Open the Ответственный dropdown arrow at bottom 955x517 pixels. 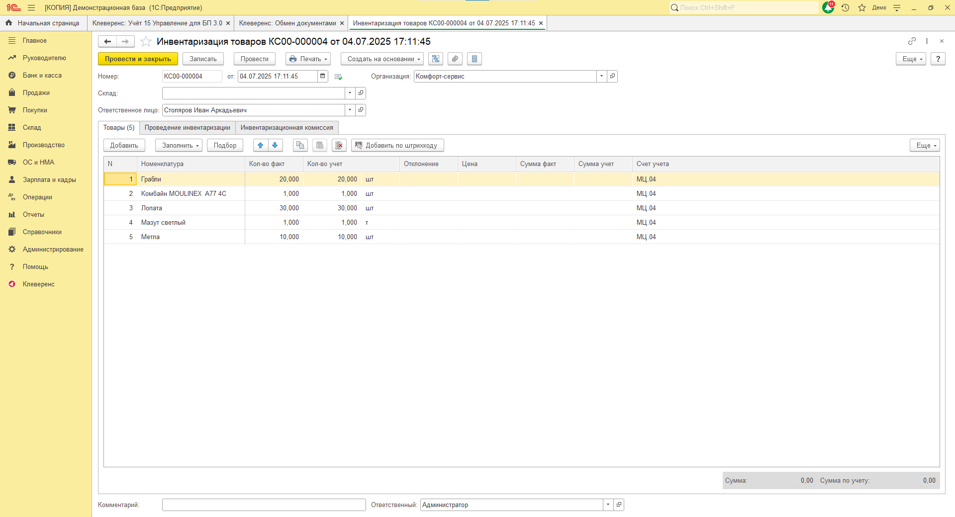(608, 505)
